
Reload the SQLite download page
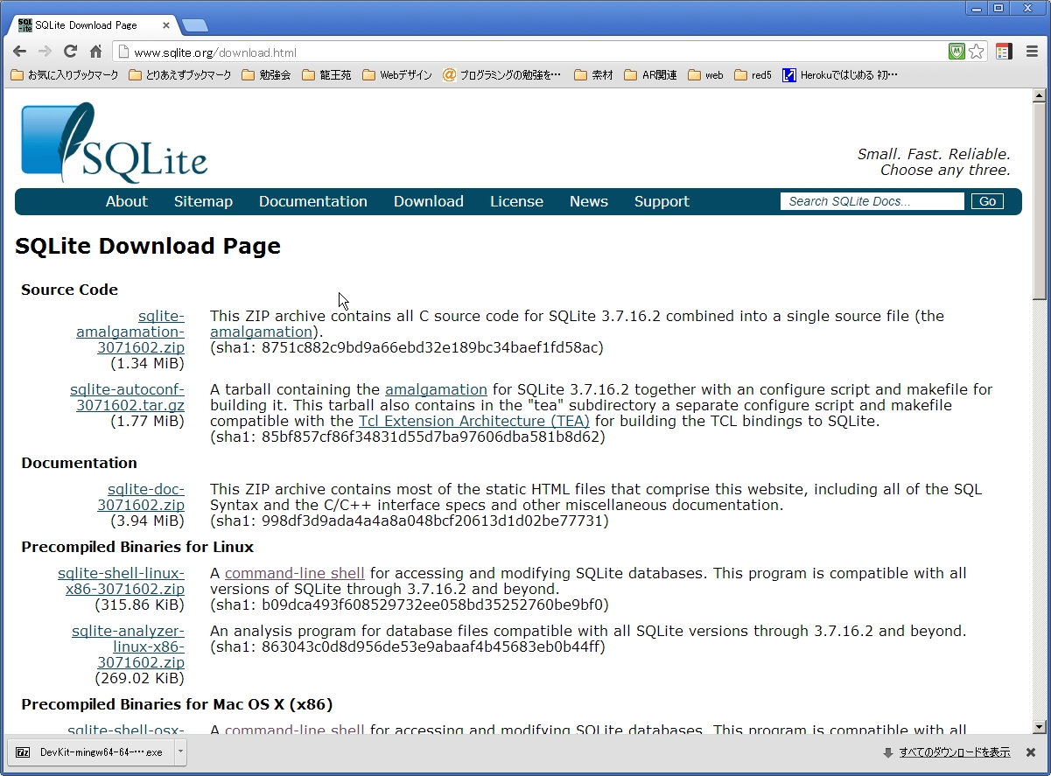(x=71, y=52)
